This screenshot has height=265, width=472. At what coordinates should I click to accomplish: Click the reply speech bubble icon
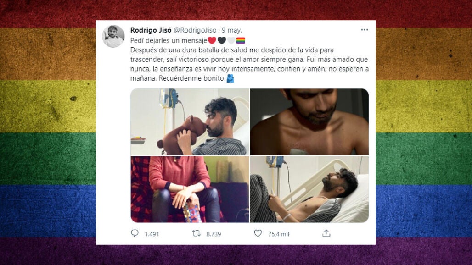[135, 233]
